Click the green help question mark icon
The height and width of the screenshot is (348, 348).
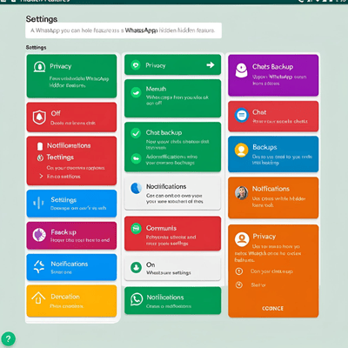[x=8, y=338]
